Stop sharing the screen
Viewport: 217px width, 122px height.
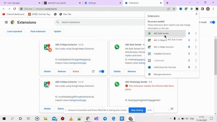click(137, 110)
